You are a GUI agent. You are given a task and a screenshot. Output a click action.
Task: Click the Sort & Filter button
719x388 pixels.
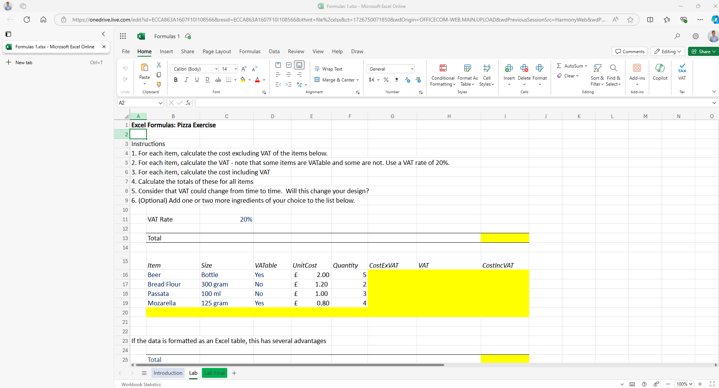point(597,75)
